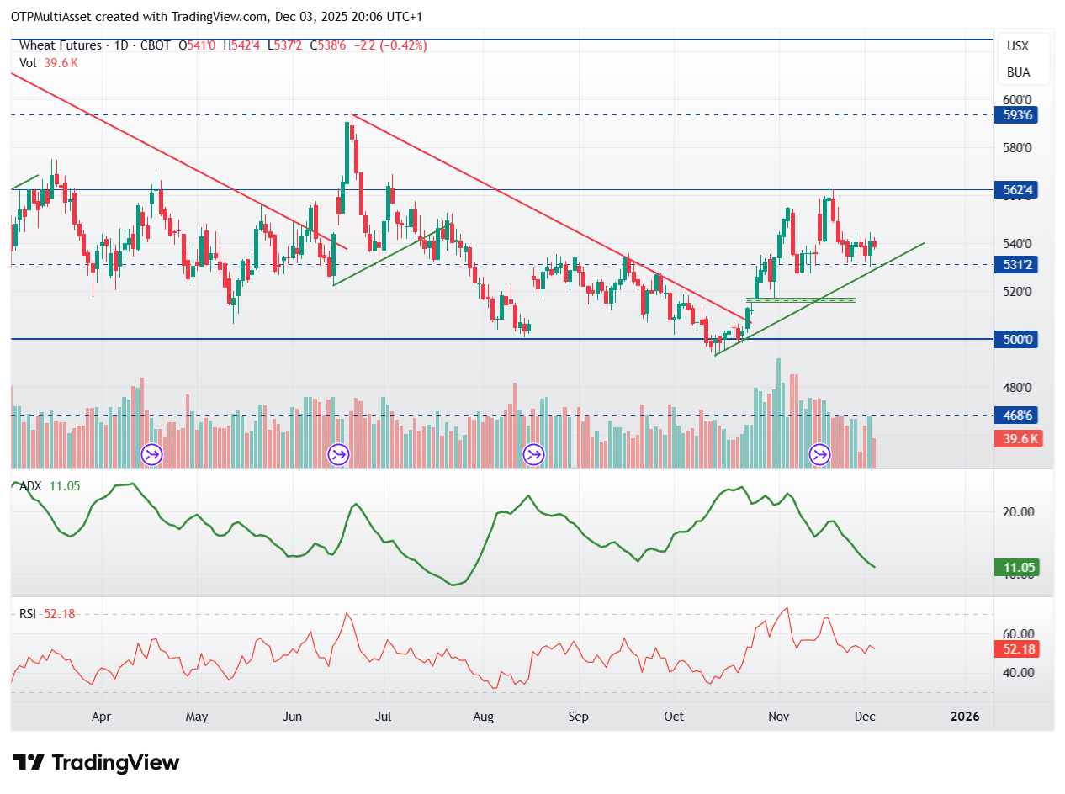Click the August contract rollover marker icon
Image resolution: width=1065 pixels, height=794 pixels.
click(x=533, y=455)
